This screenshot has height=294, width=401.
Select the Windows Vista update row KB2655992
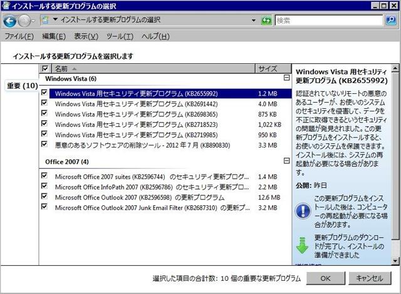(170, 94)
